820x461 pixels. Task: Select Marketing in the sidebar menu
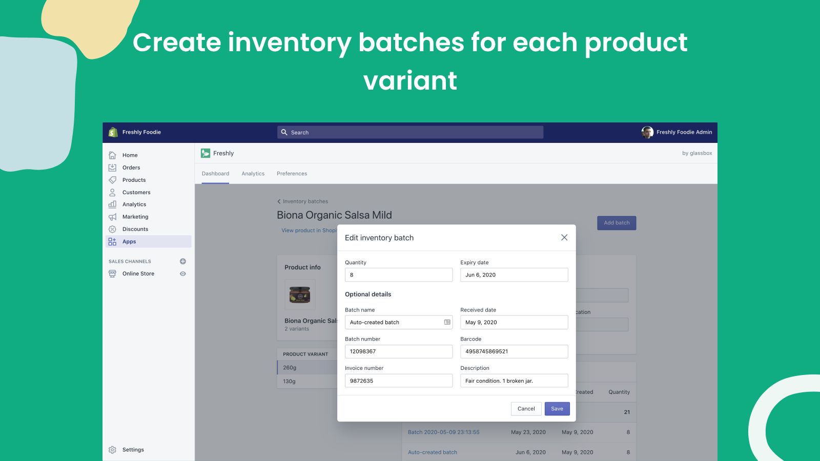tap(135, 217)
